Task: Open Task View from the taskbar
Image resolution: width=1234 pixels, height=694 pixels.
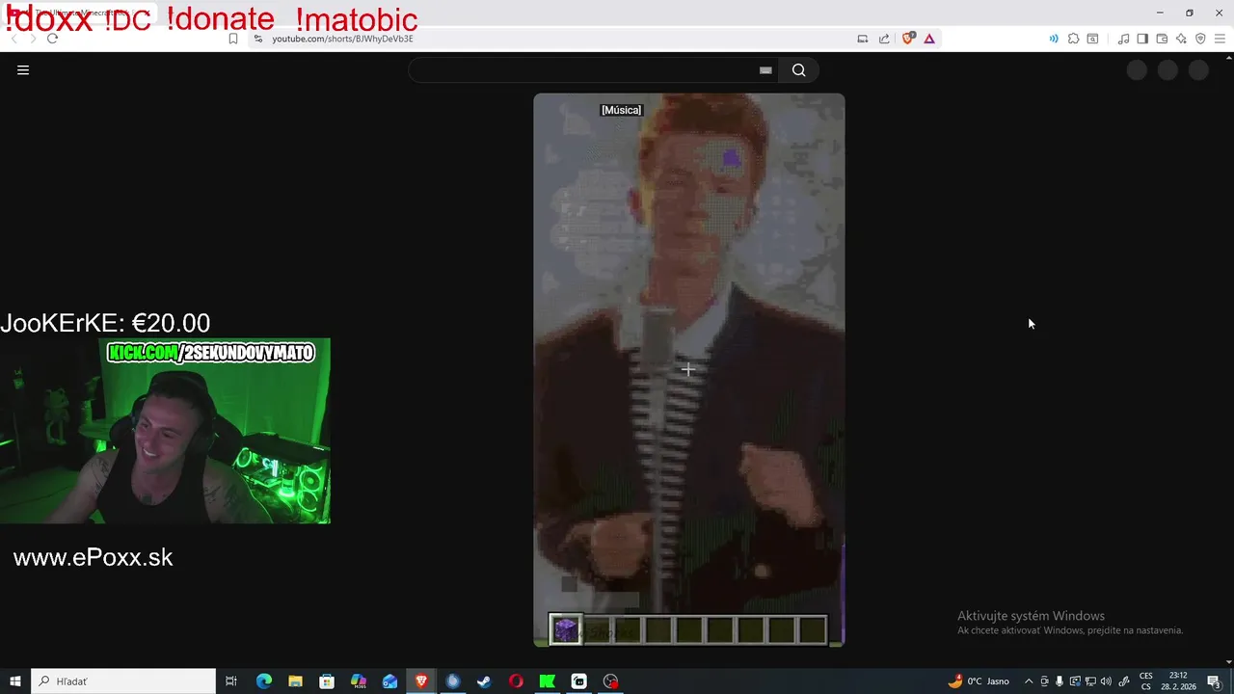Action: tap(231, 681)
